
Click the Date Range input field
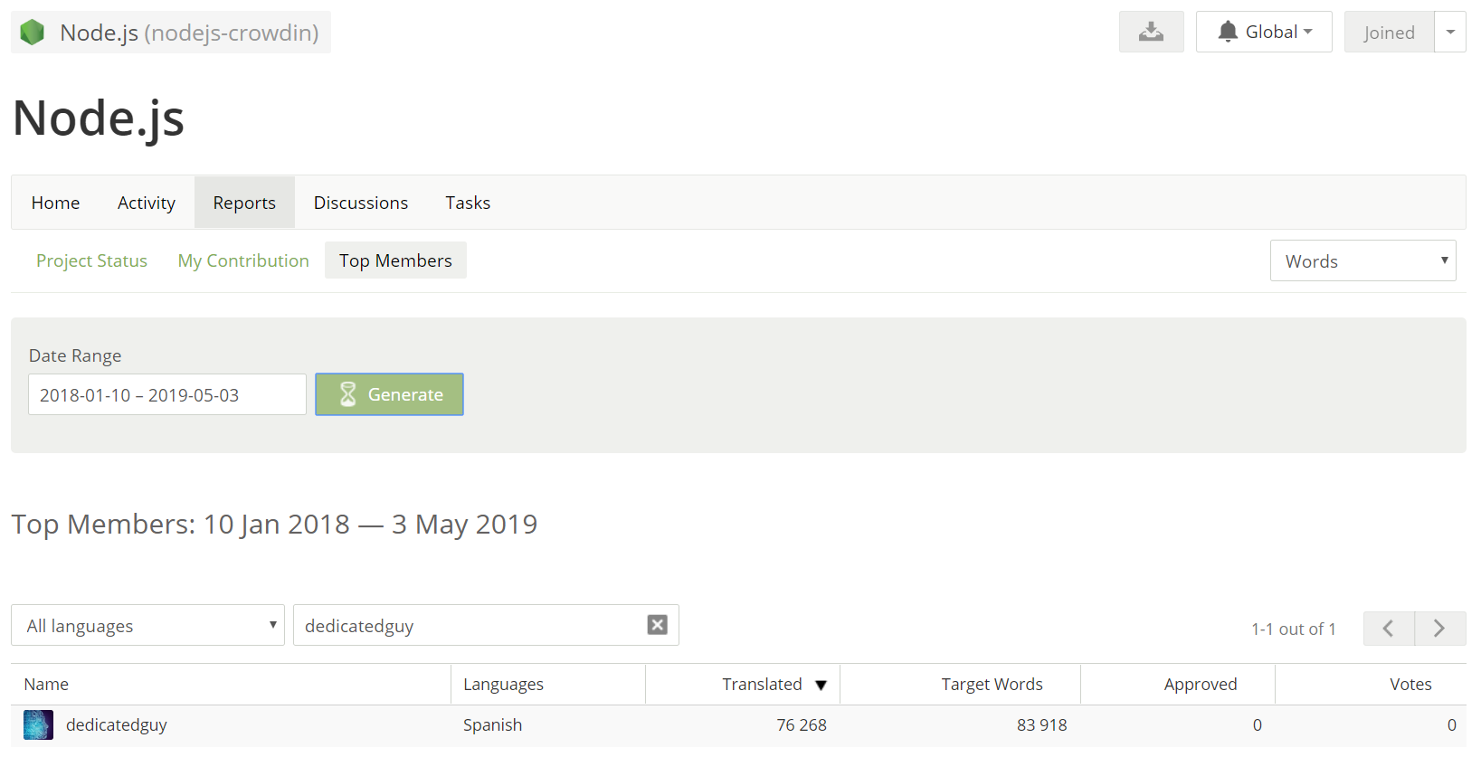(167, 394)
